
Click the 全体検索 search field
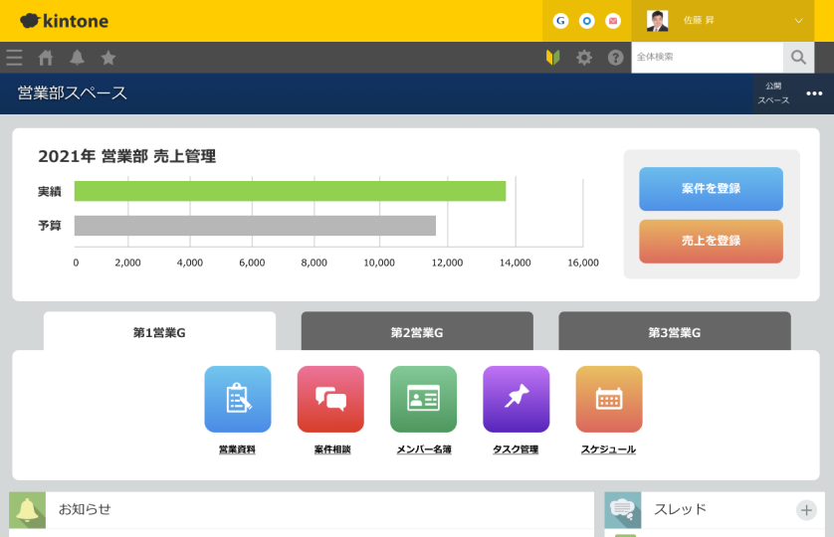coord(707,58)
